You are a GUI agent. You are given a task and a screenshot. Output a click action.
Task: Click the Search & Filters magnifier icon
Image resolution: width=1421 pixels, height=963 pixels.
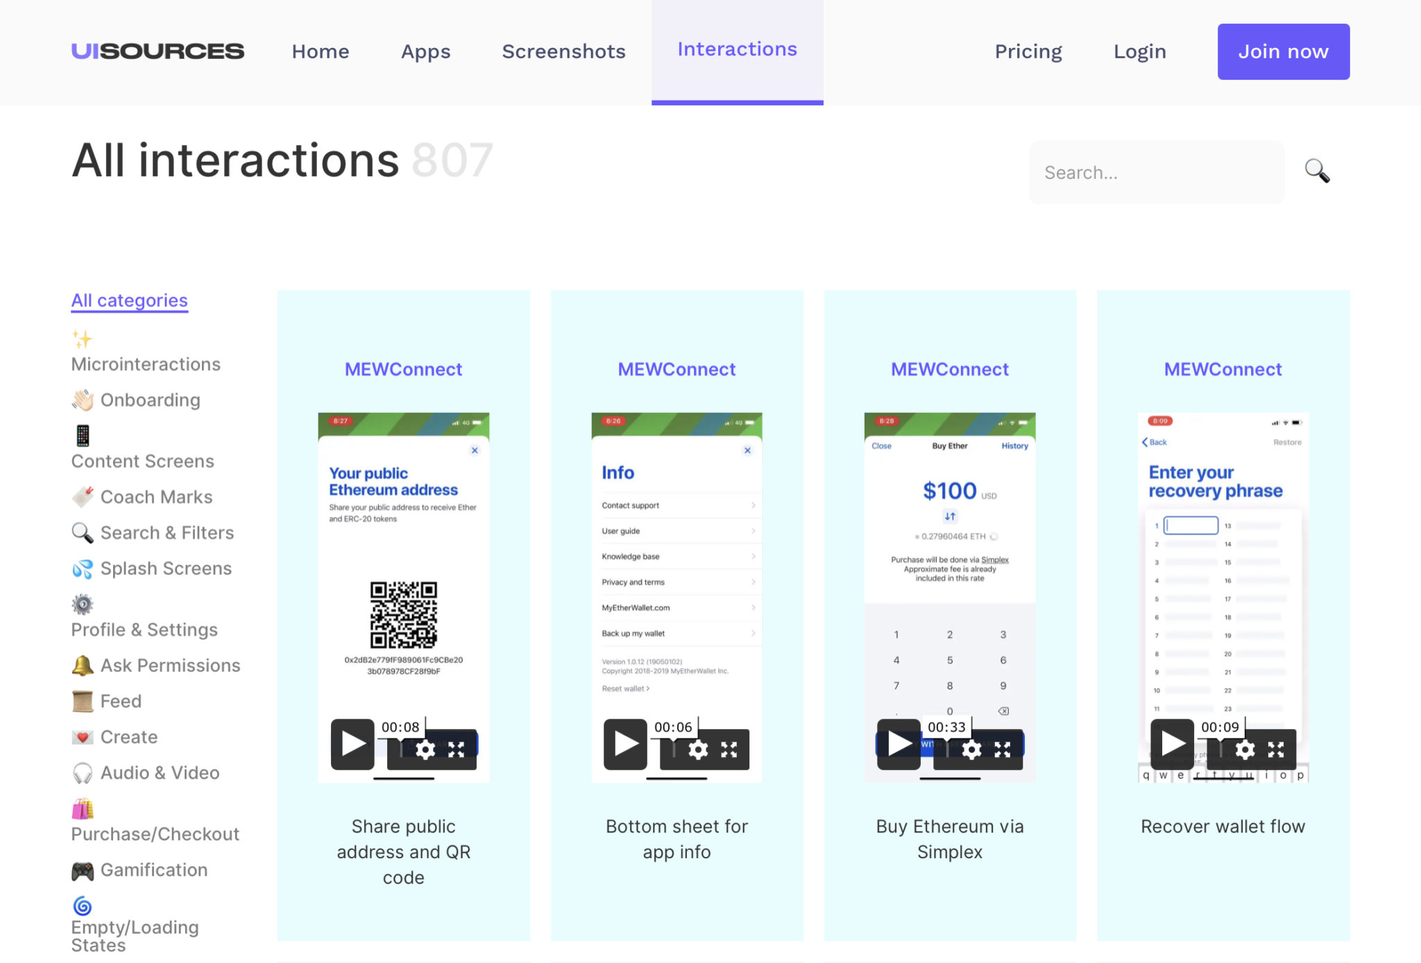pos(83,532)
